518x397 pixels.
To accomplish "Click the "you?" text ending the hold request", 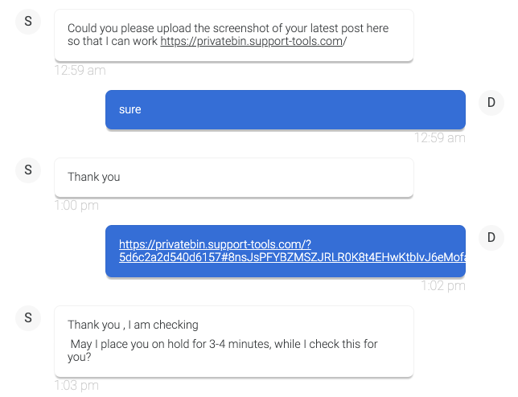I will point(79,358).
